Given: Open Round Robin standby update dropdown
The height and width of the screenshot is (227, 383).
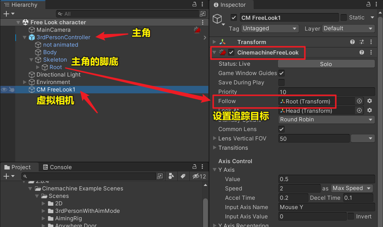Looking at the screenshot, I should (327, 119).
